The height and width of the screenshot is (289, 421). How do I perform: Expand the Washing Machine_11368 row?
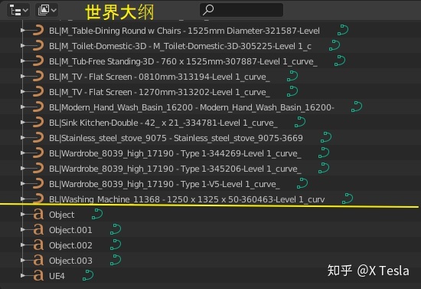point(23,199)
